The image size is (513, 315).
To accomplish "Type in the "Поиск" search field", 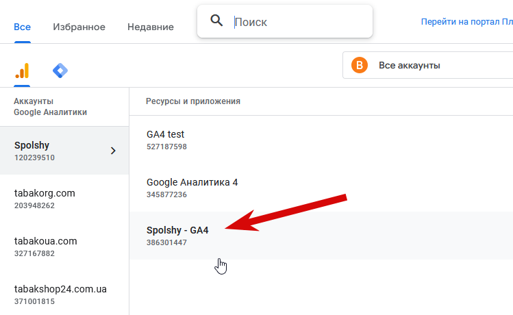I will pyautogui.click(x=298, y=22).
